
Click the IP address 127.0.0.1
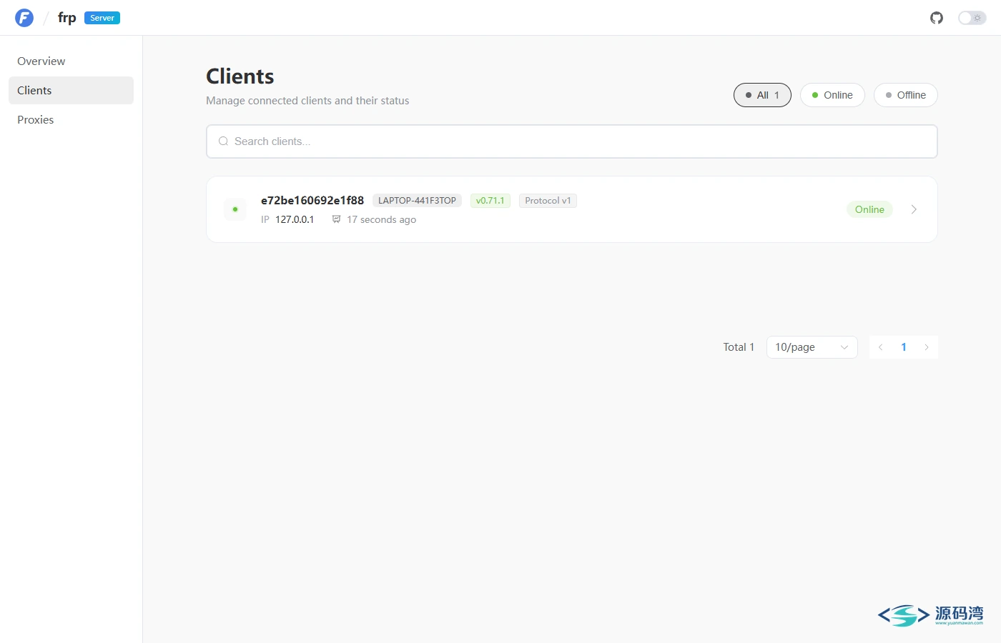click(x=295, y=219)
